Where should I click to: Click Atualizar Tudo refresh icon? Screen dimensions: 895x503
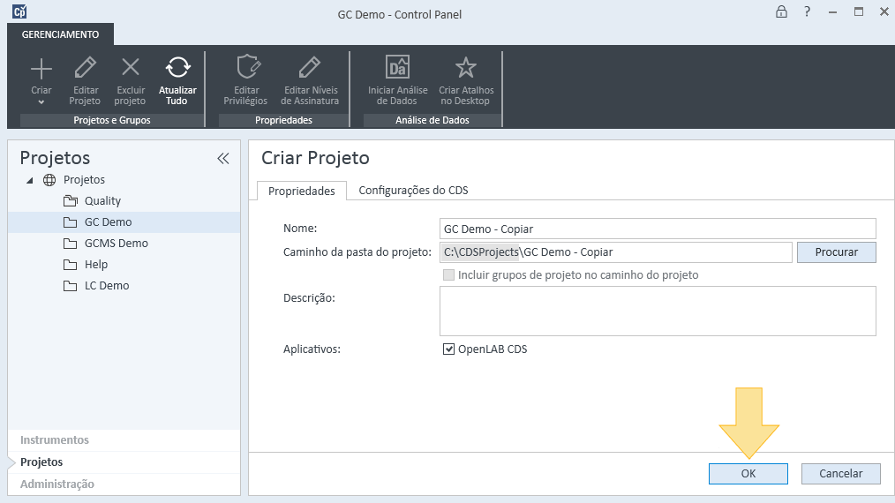(177, 67)
